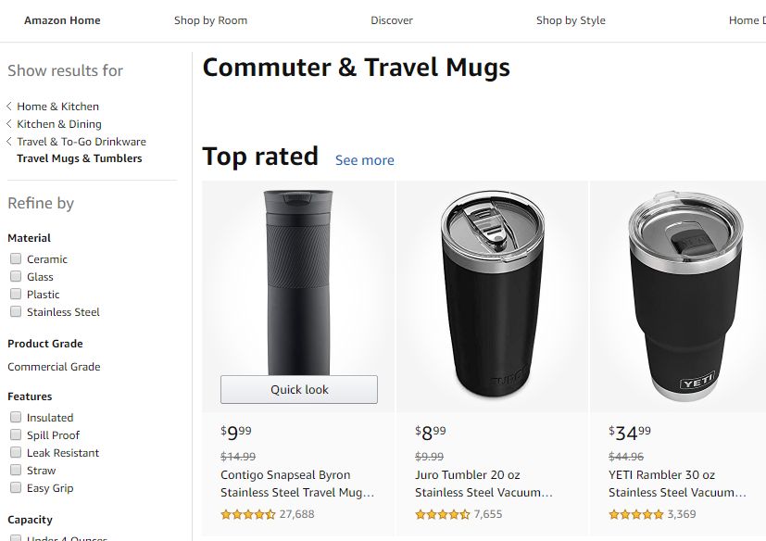Enable the Straw feature filter
The image size is (766, 541).
coord(16,470)
